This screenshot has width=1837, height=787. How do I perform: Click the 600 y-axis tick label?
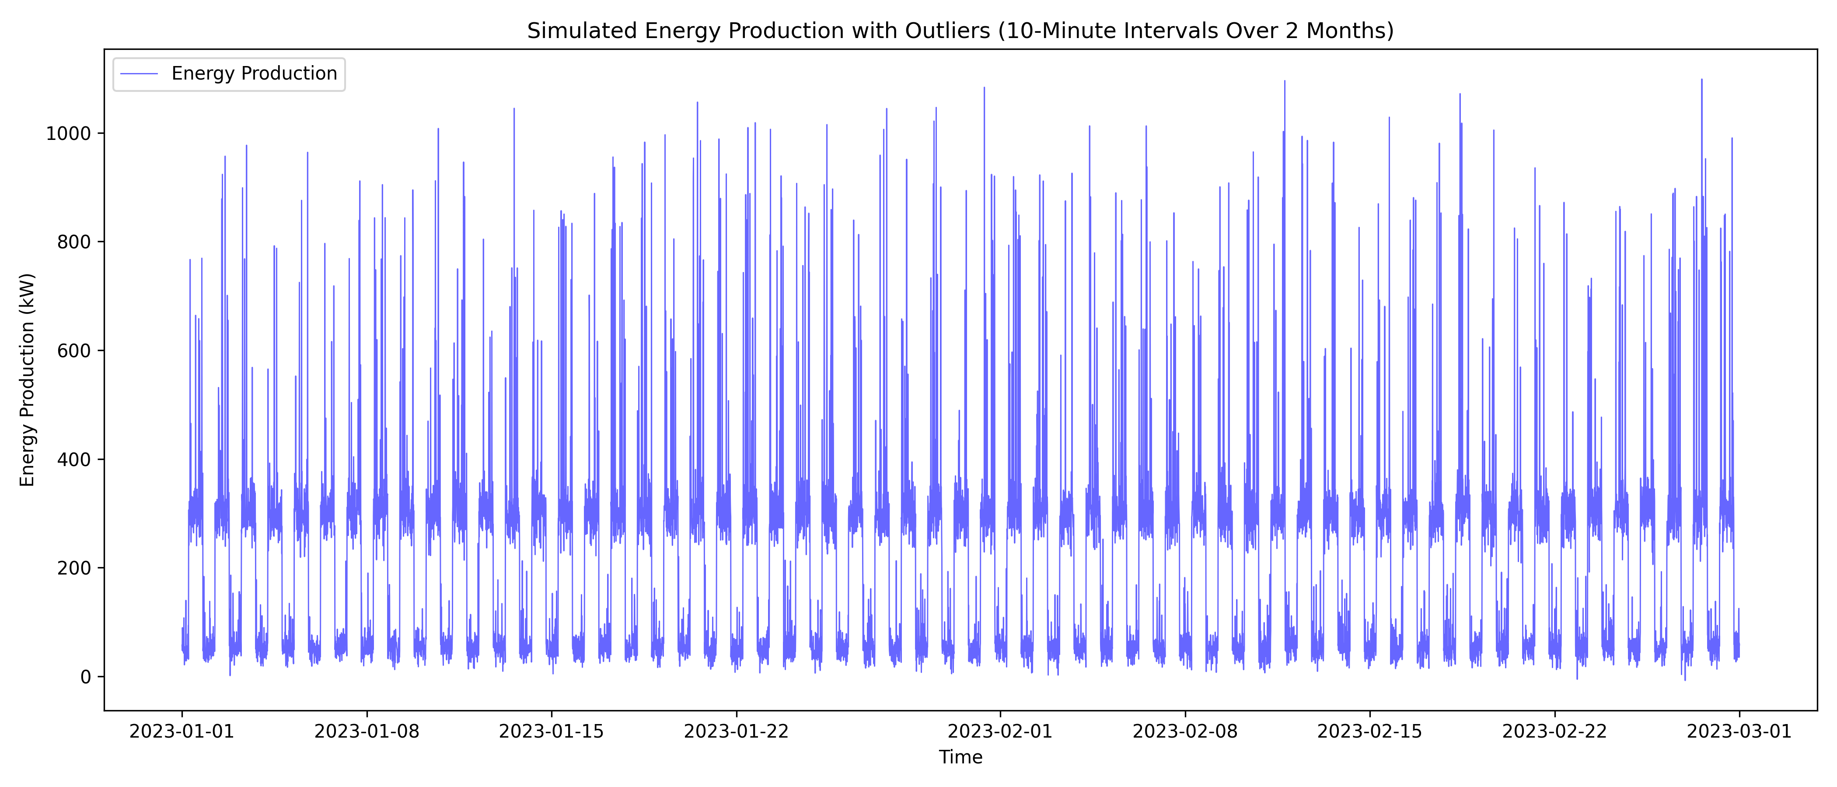[x=74, y=351]
